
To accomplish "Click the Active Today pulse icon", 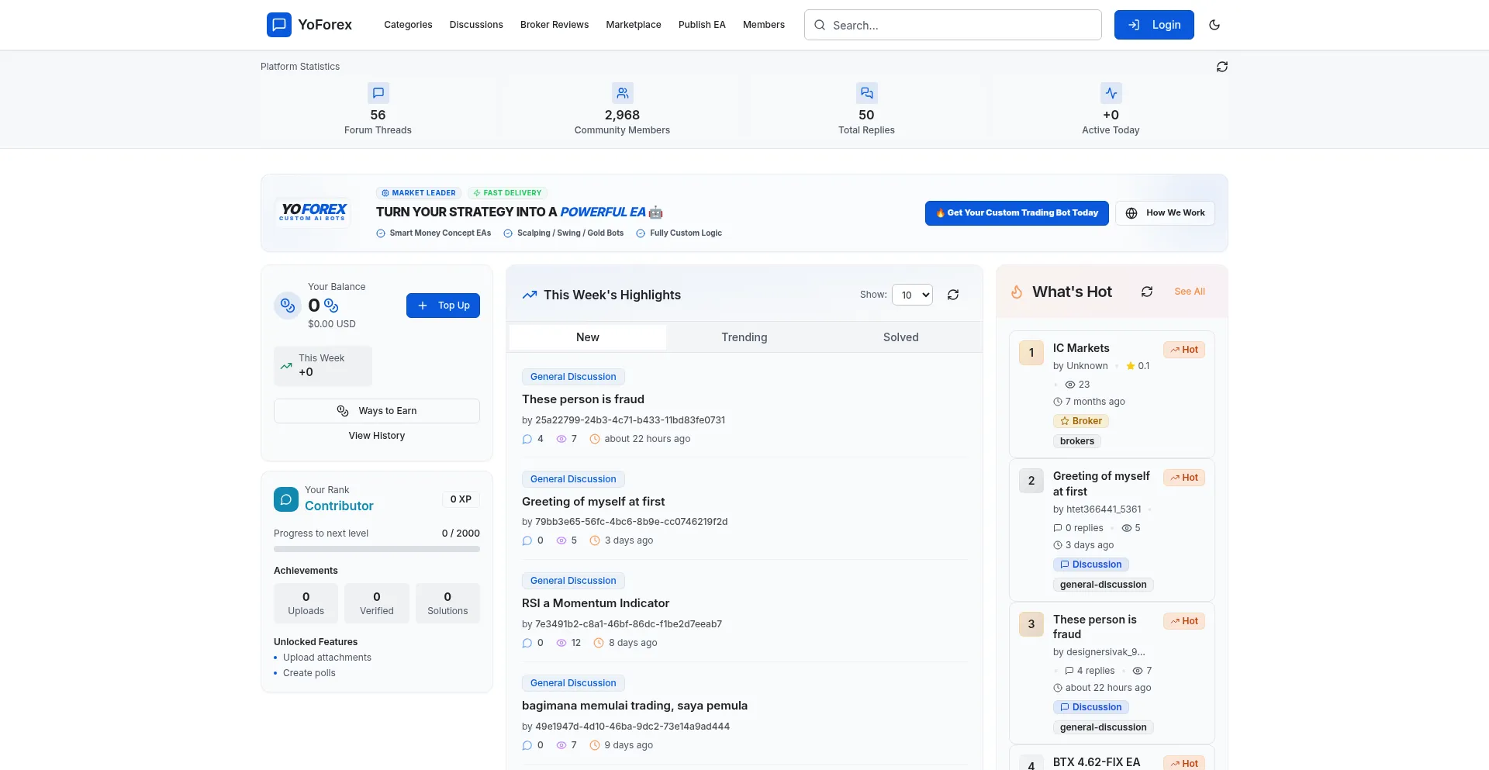I will tap(1111, 93).
